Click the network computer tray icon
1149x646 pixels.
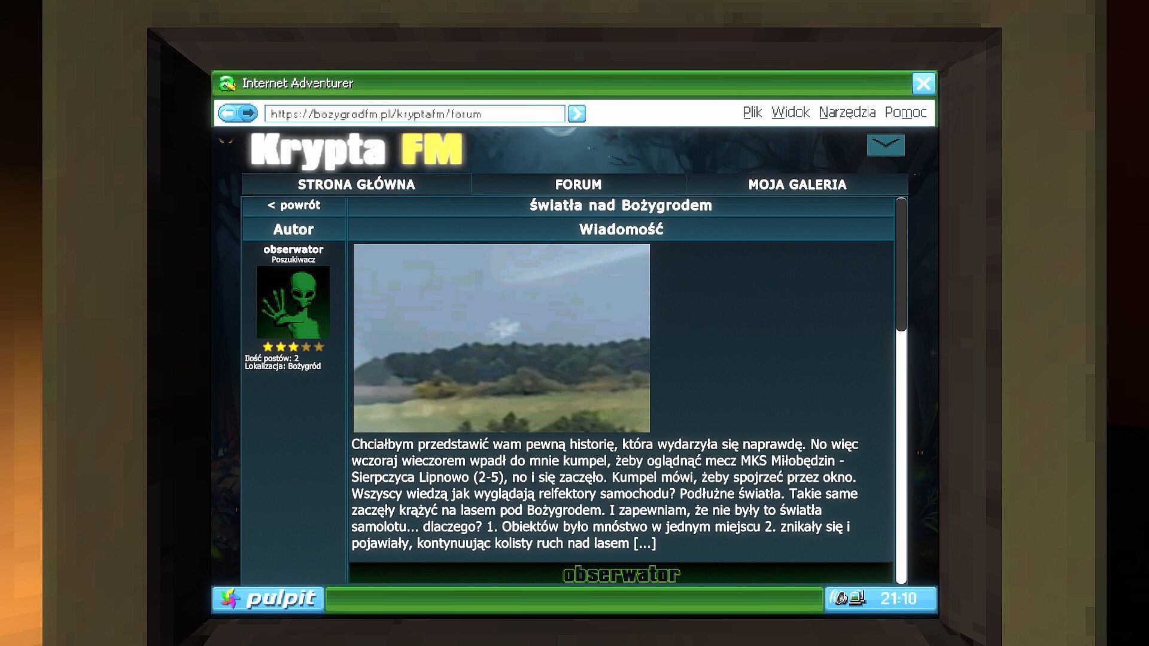click(x=857, y=599)
